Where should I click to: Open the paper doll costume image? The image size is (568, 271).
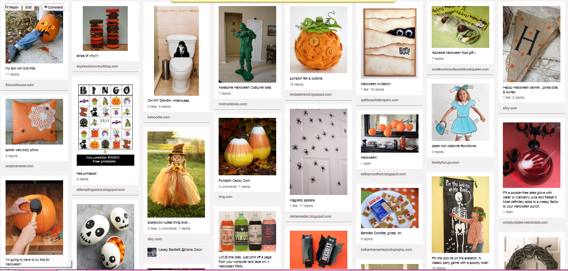click(460, 112)
